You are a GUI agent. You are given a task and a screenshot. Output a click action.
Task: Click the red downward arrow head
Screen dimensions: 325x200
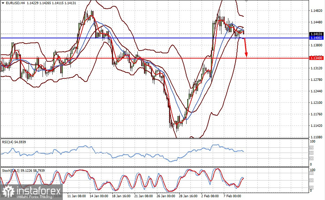(x=246, y=55)
